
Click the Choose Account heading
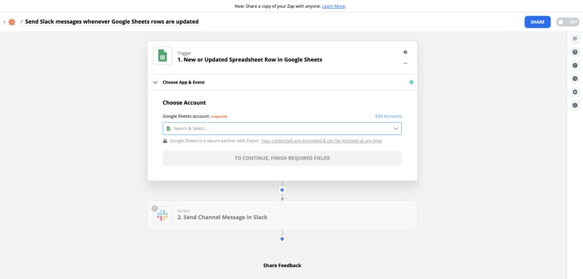pos(184,103)
